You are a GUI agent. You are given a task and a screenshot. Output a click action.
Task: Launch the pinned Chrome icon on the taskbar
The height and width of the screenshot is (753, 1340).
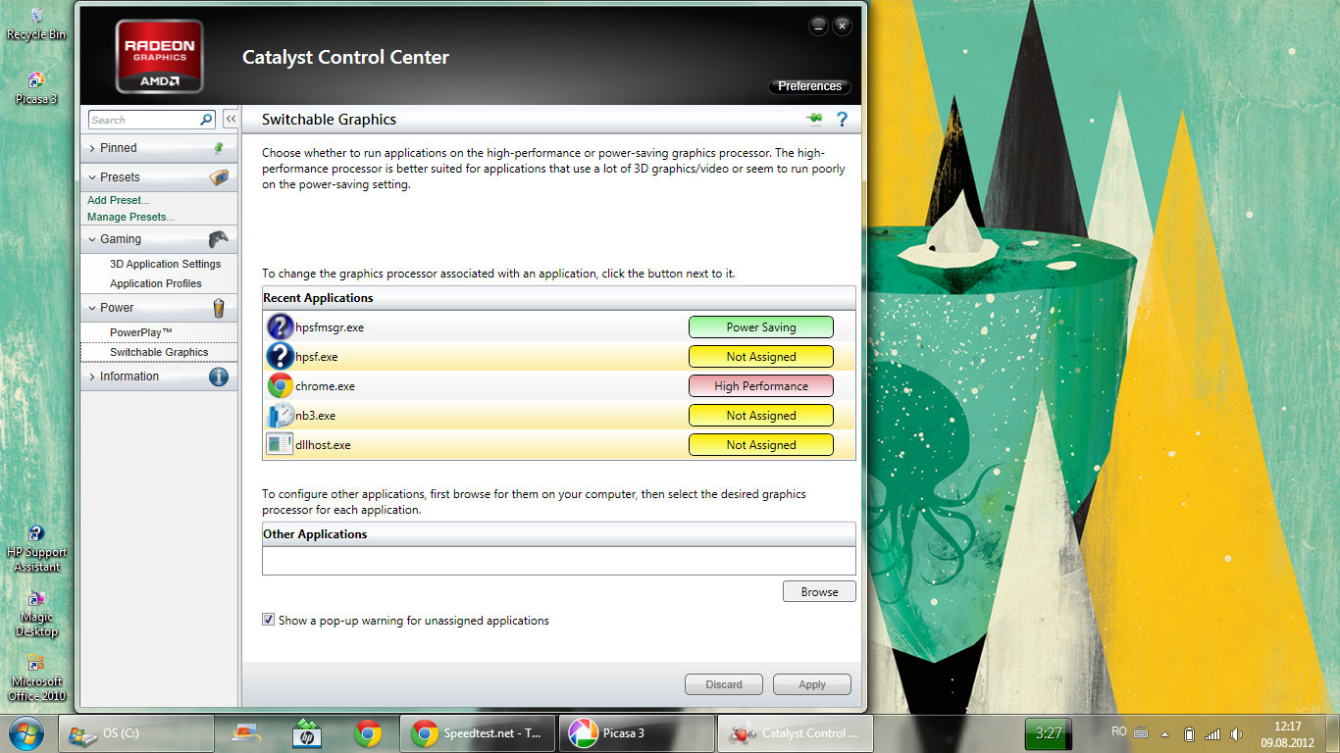click(368, 733)
